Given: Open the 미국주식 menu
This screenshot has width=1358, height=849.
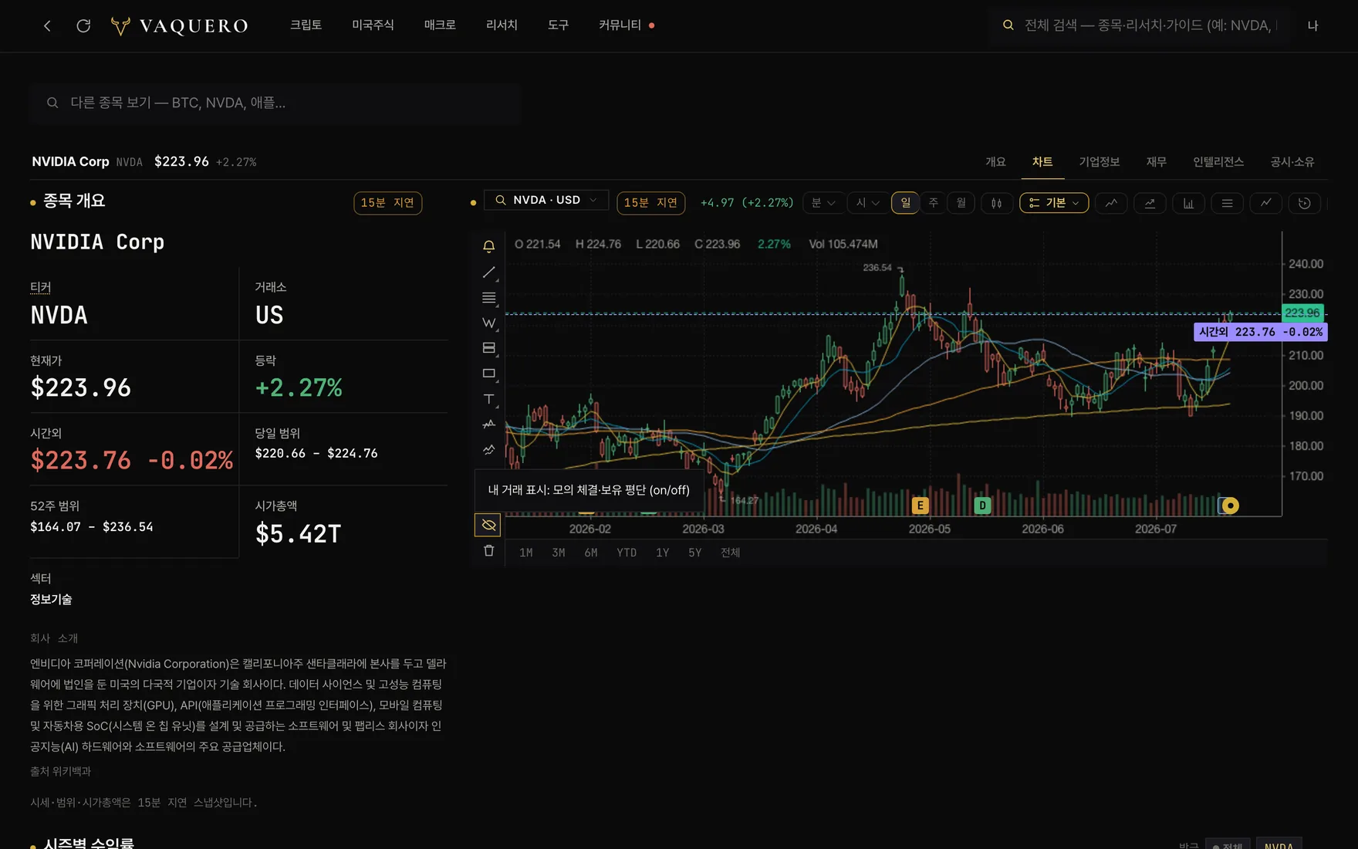Looking at the screenshot, I should click(373, 25).
